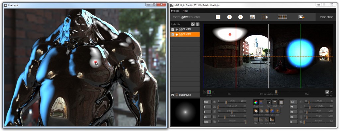Choose the Custom falloff profile
This screenshot has width=340, height=131.
point(272,119)
